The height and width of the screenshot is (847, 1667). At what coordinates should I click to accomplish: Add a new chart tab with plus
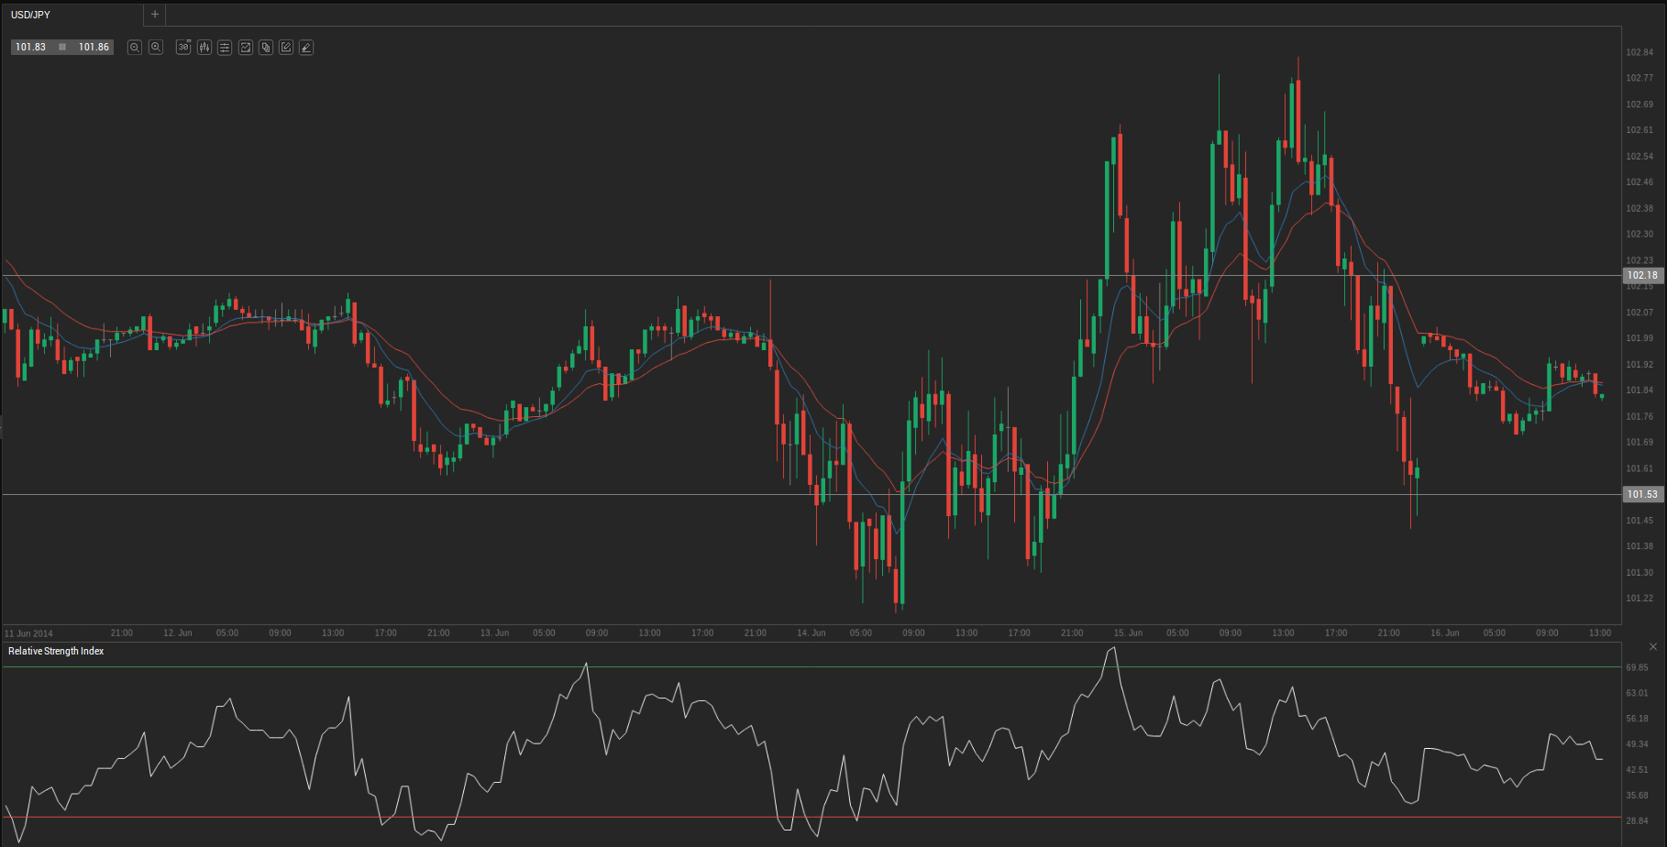click(x=155, y=15)
